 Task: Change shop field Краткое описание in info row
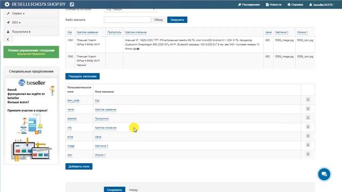pos(106,128)
